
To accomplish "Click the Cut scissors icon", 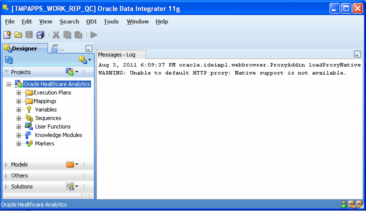I will click(x=56, y=35).
